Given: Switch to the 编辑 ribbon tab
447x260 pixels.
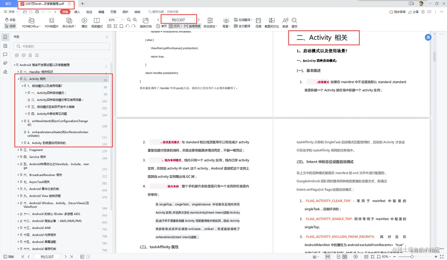Looking at the screenshot, I should 101,12.
